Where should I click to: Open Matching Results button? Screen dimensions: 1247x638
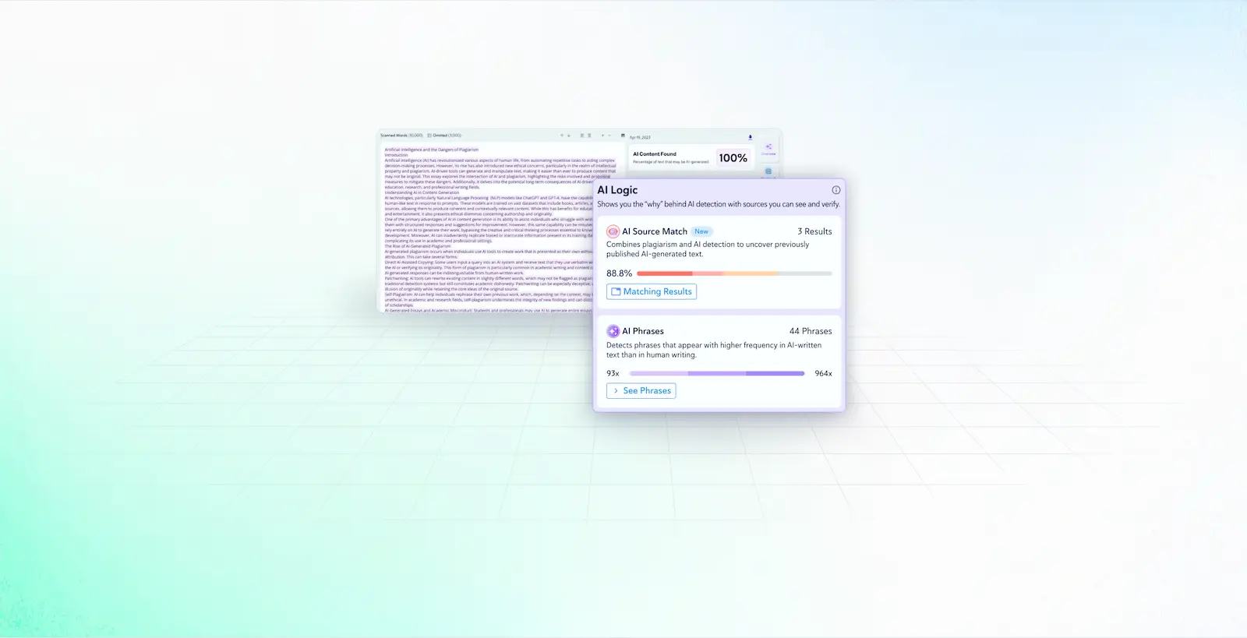[652, 291]
